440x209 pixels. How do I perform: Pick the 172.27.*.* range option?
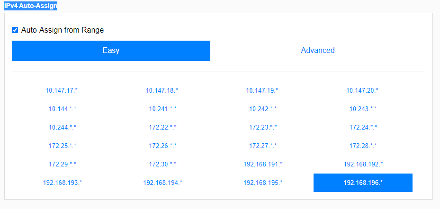pos(263,146)
